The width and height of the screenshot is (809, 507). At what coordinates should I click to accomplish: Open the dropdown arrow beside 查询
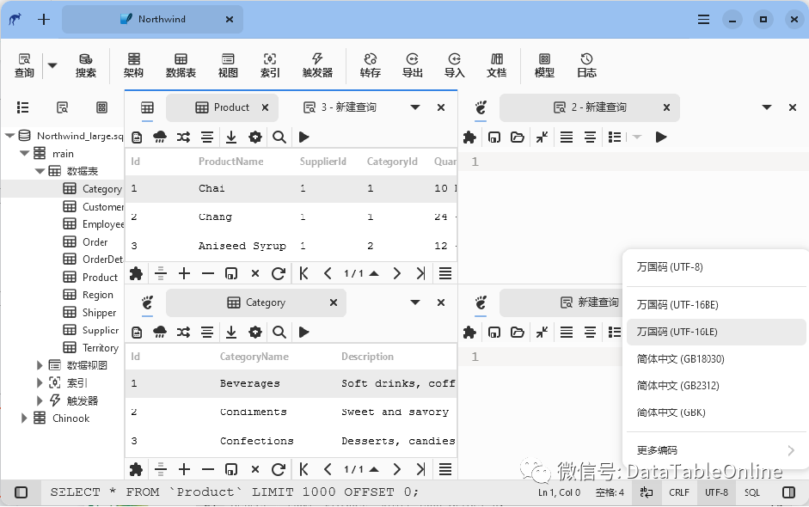(x=52, y=65)
